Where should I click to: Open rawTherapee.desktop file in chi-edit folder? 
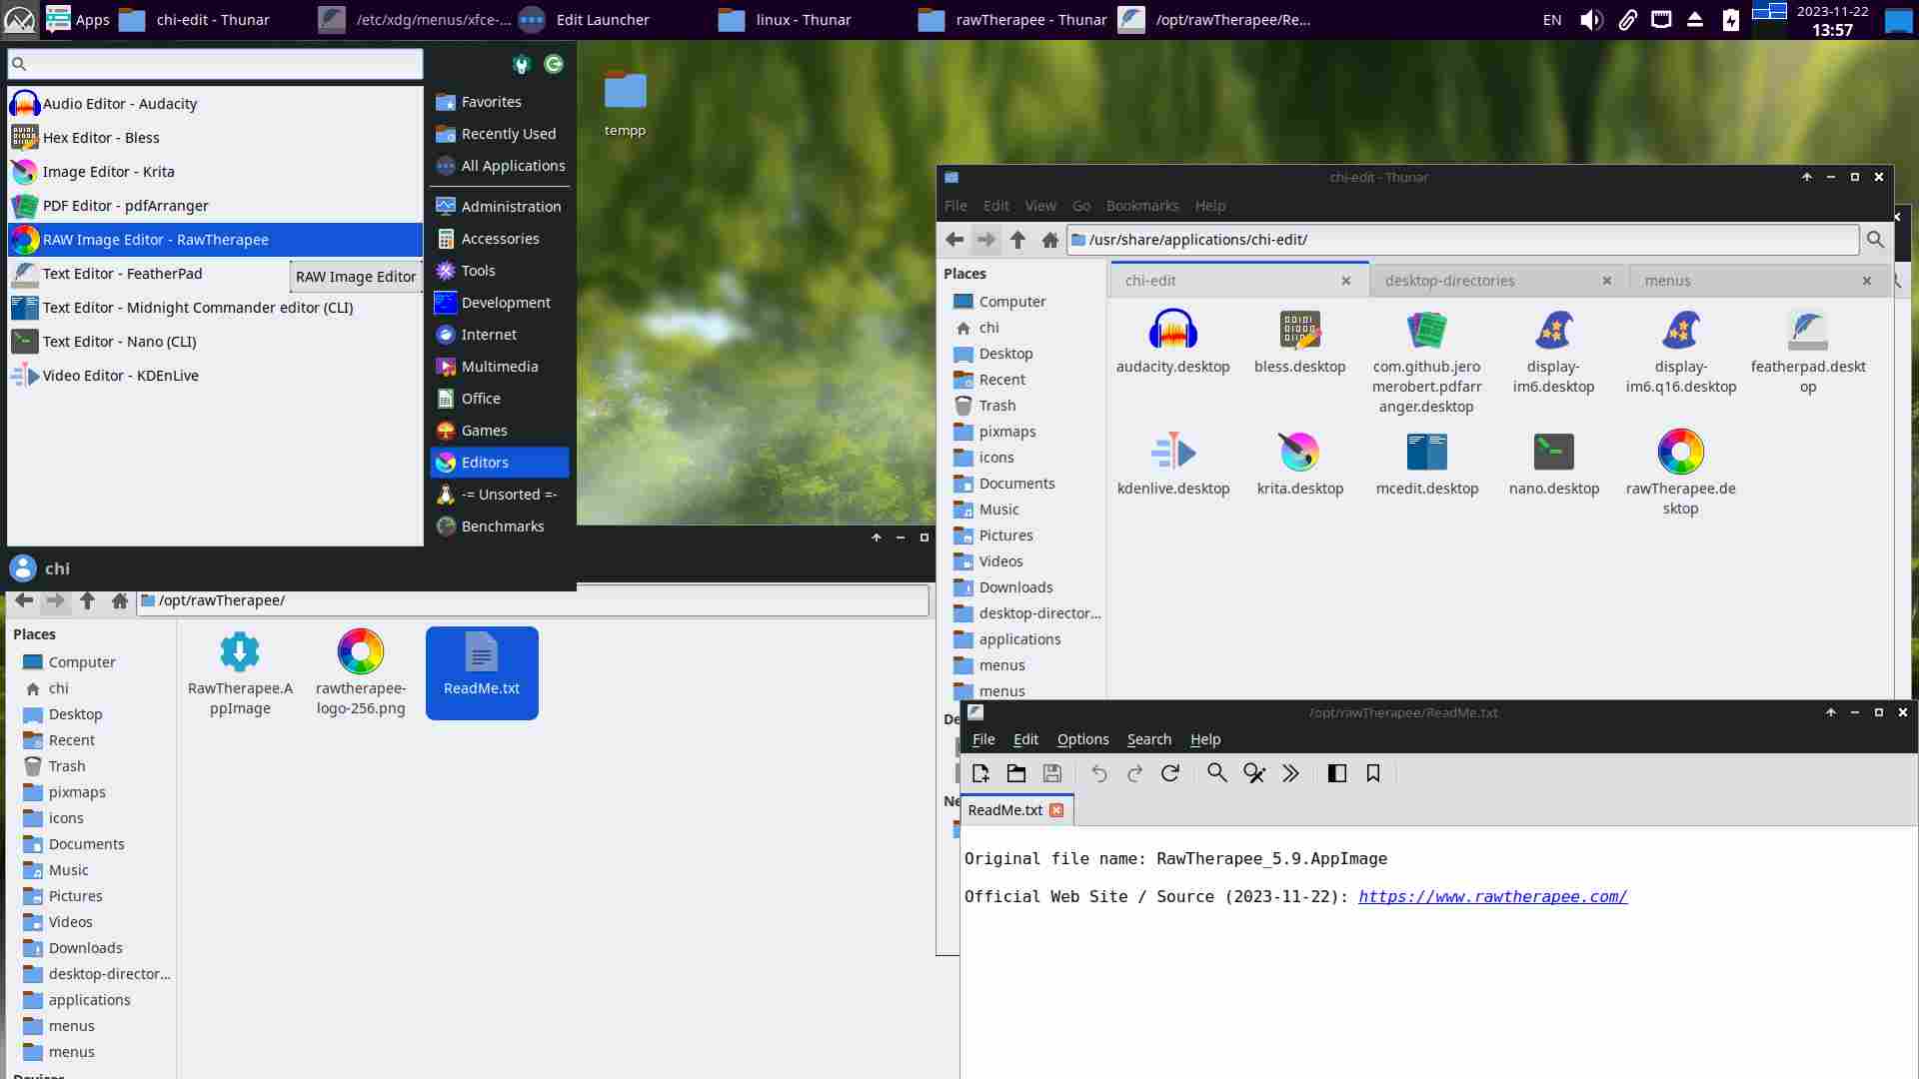[x=1680, y=453]
